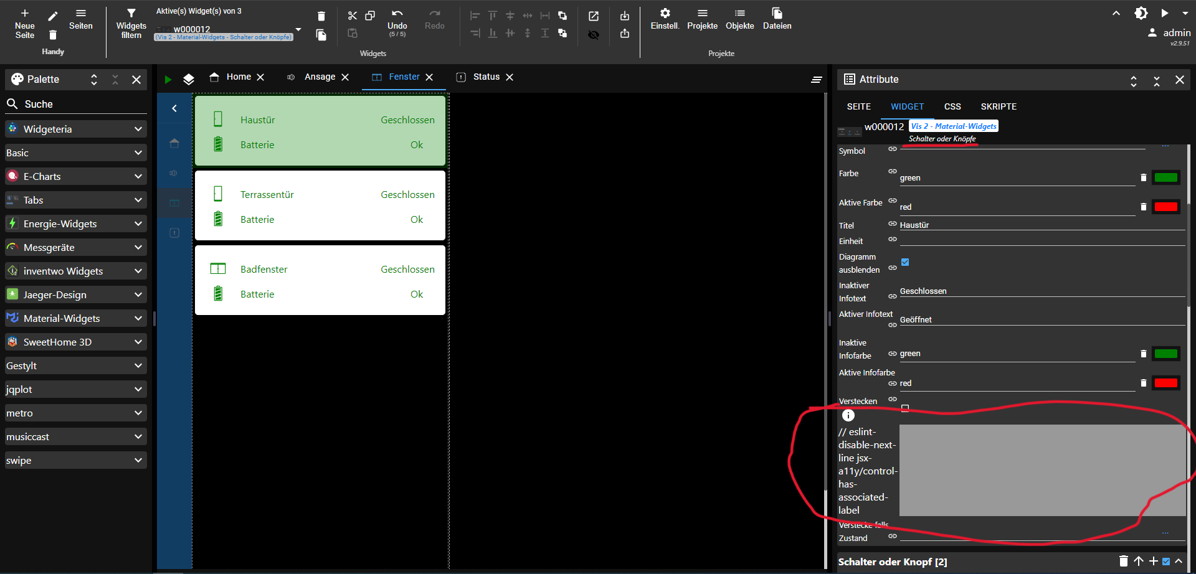
Task: Open active widget selector dropdown arrow
Action: tap(298, 29)
